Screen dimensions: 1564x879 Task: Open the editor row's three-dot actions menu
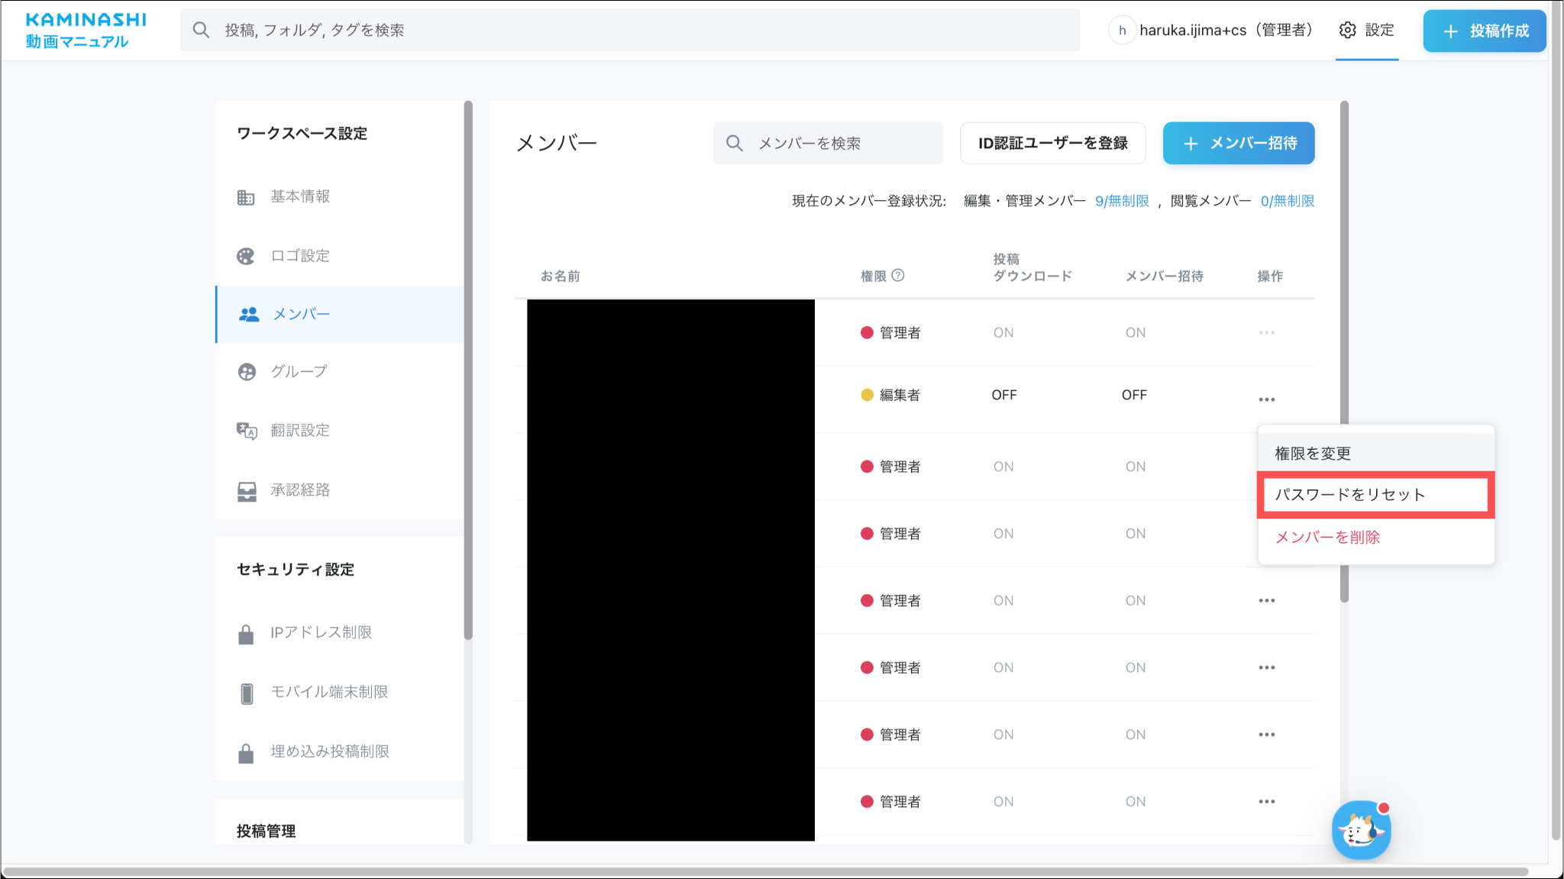[x=1267, y=399]
